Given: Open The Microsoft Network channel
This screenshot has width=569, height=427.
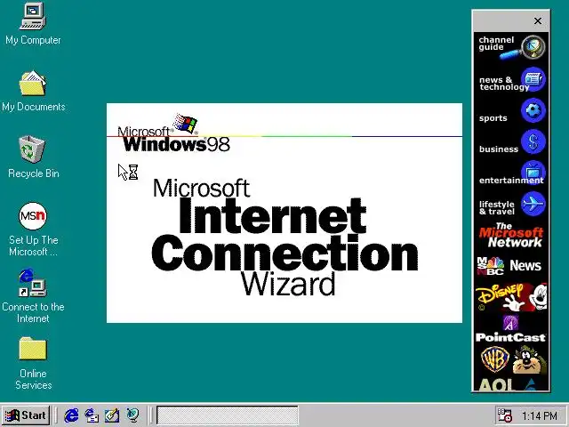Looking at the screenshot, I should point(511,236).
